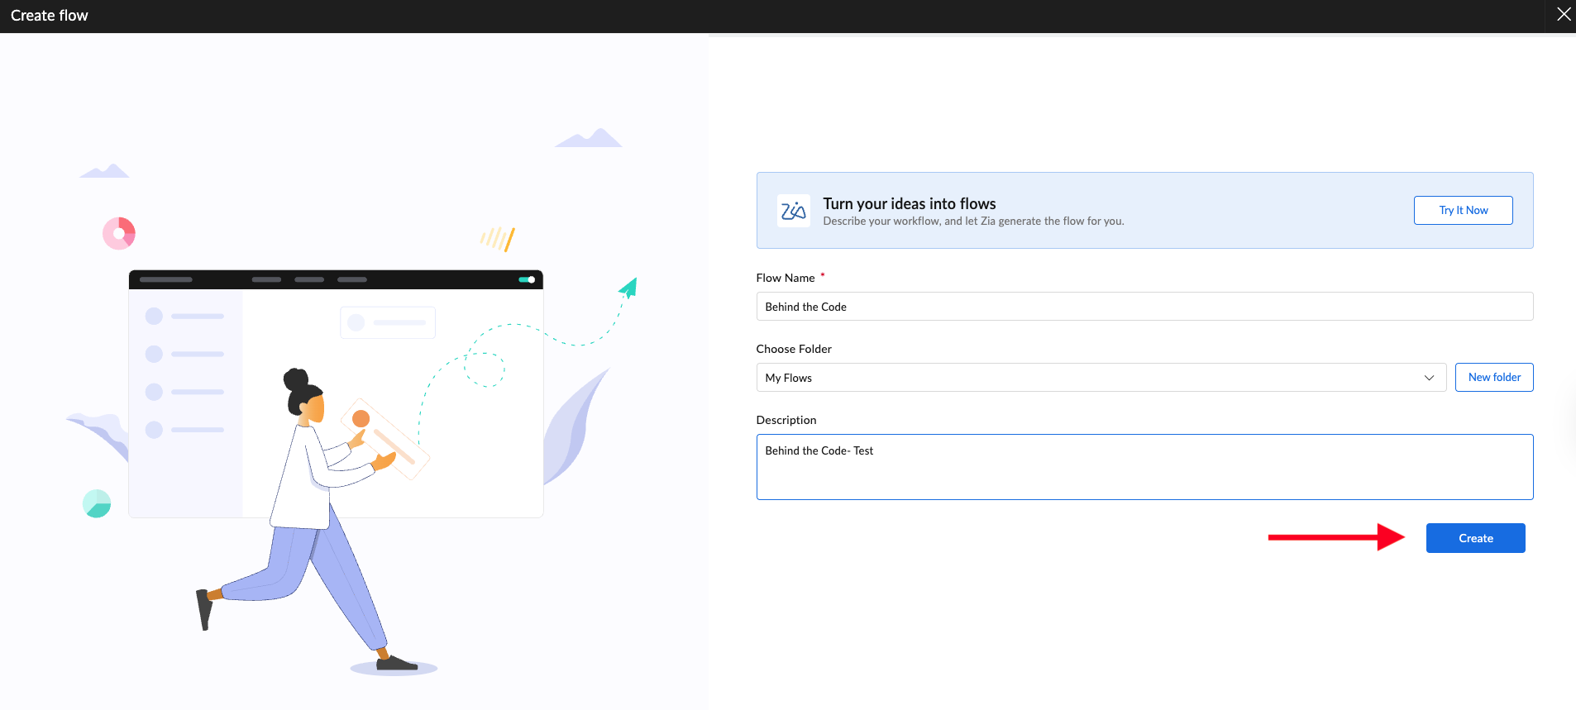Click the Zia logo icon
This screenshot has width=1576, height=710.
(793, 211)
